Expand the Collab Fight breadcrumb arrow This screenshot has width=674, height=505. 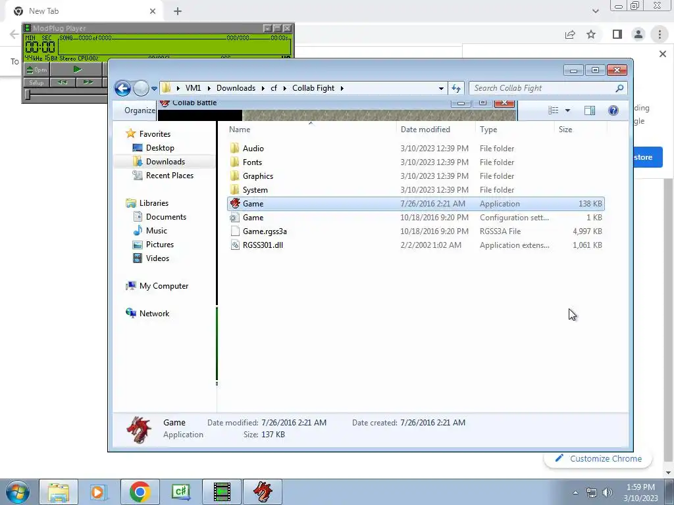[342, 89]
